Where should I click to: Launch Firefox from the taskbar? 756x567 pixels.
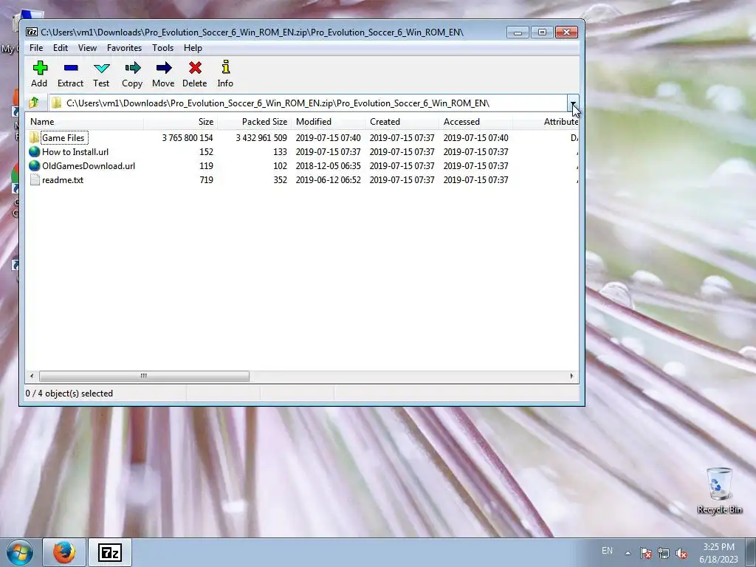tap(64, 552)
